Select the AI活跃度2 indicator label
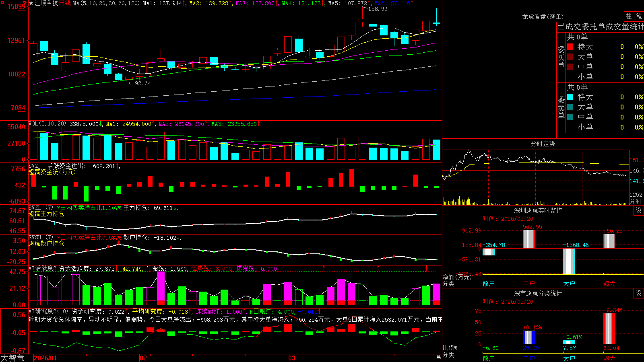 coord(43,269)
